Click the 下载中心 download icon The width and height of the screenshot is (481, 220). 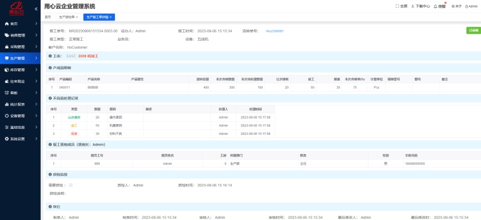point(413,6)
